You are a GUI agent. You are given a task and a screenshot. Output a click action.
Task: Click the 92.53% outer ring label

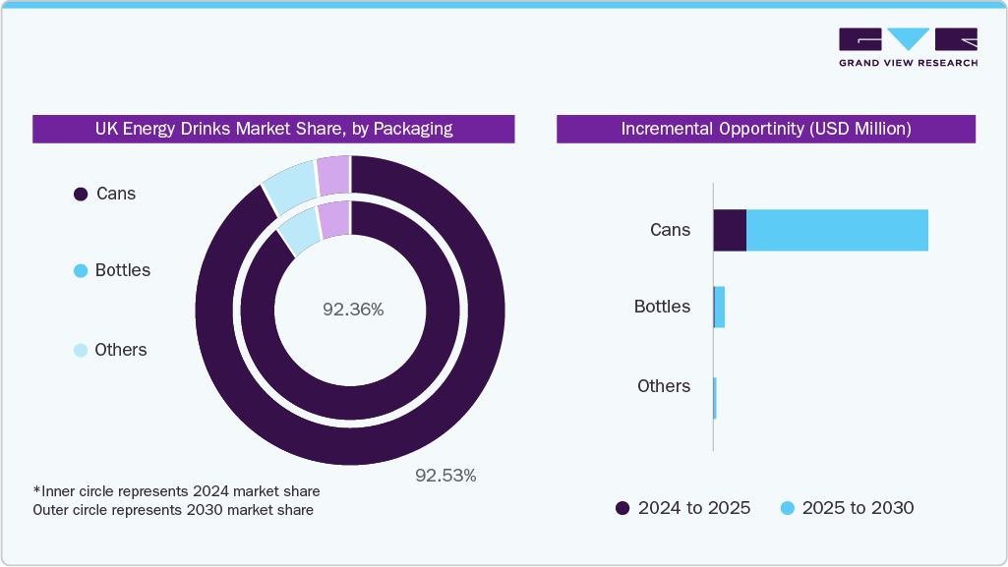tap(445, 476)
